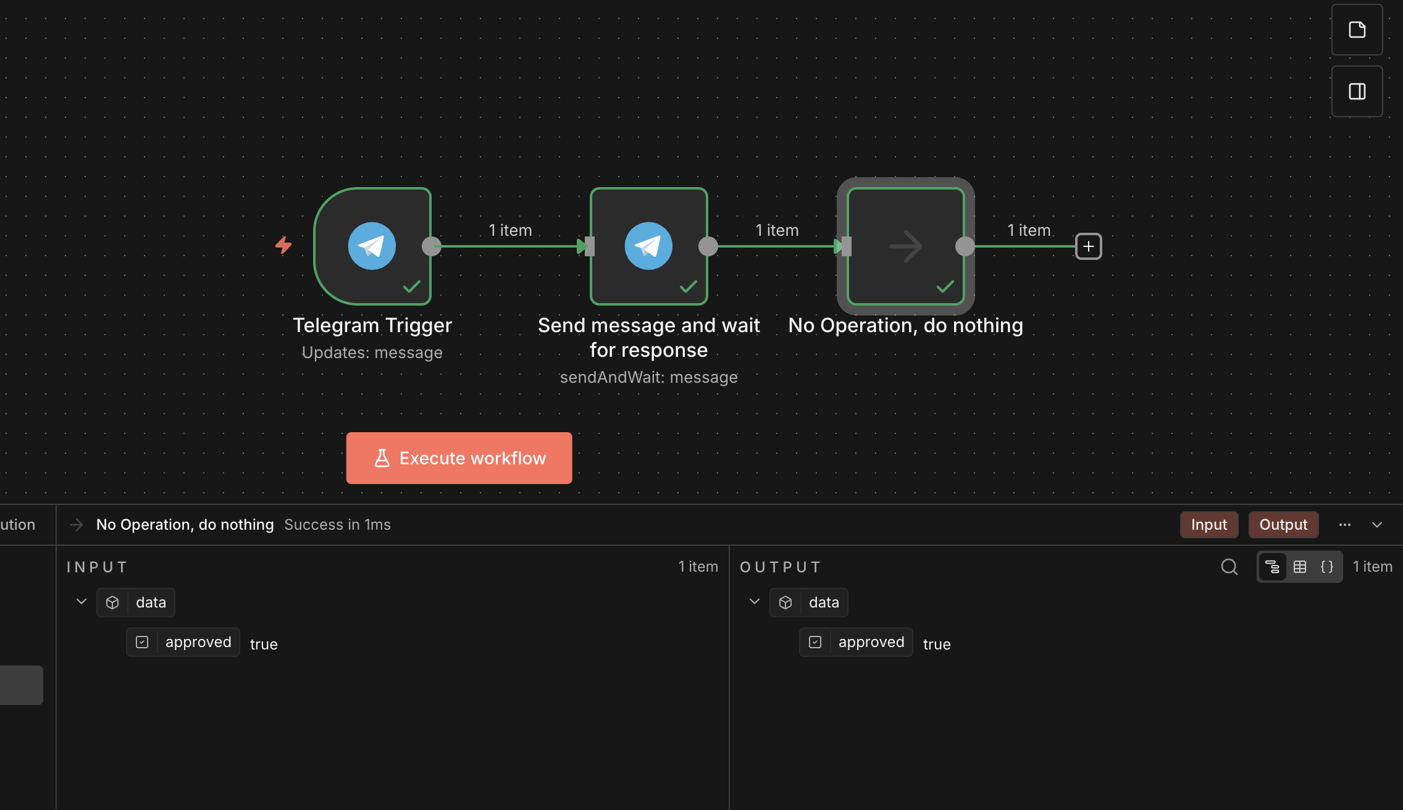Viewport: 1403px width, 810px height.
Task: Collapse the input data tree
Action: point(81,601)
